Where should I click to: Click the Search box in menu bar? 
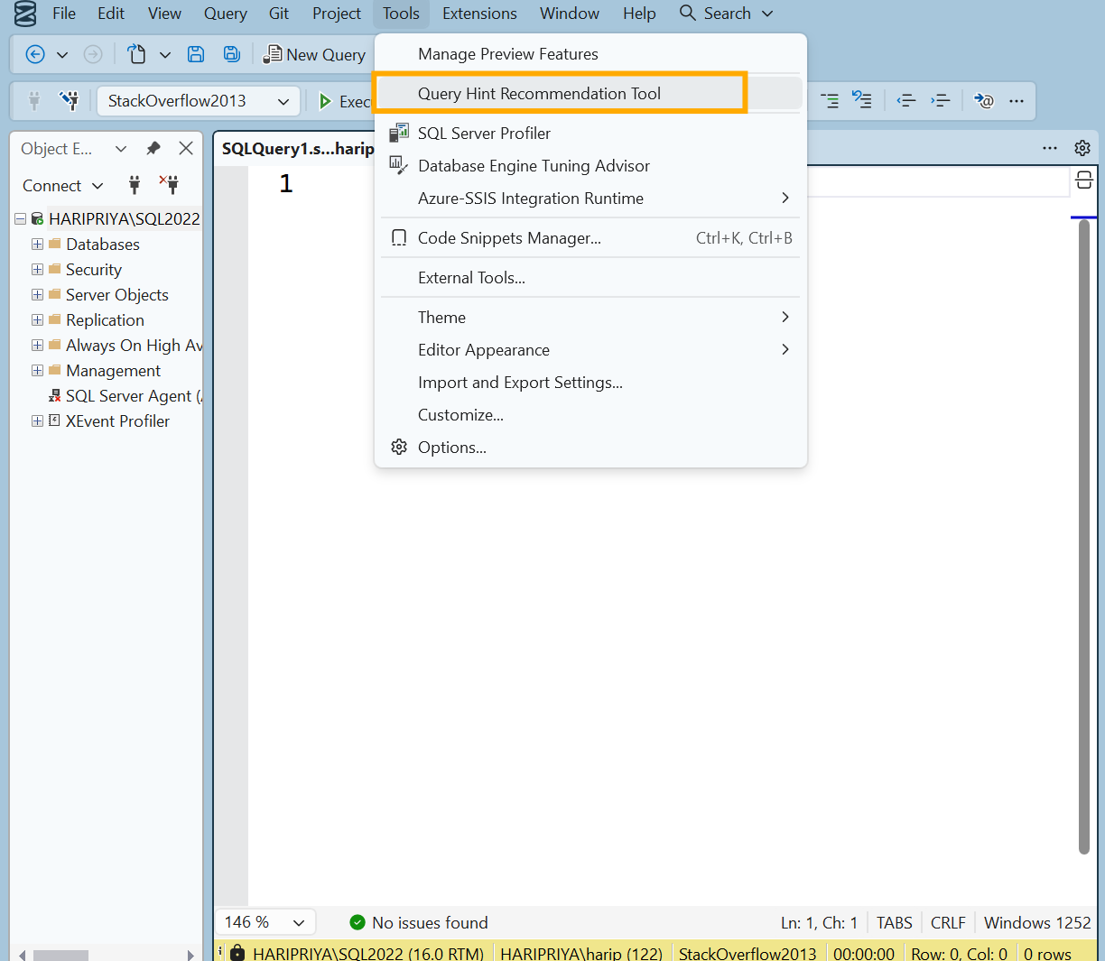click(x=727, y=14)
